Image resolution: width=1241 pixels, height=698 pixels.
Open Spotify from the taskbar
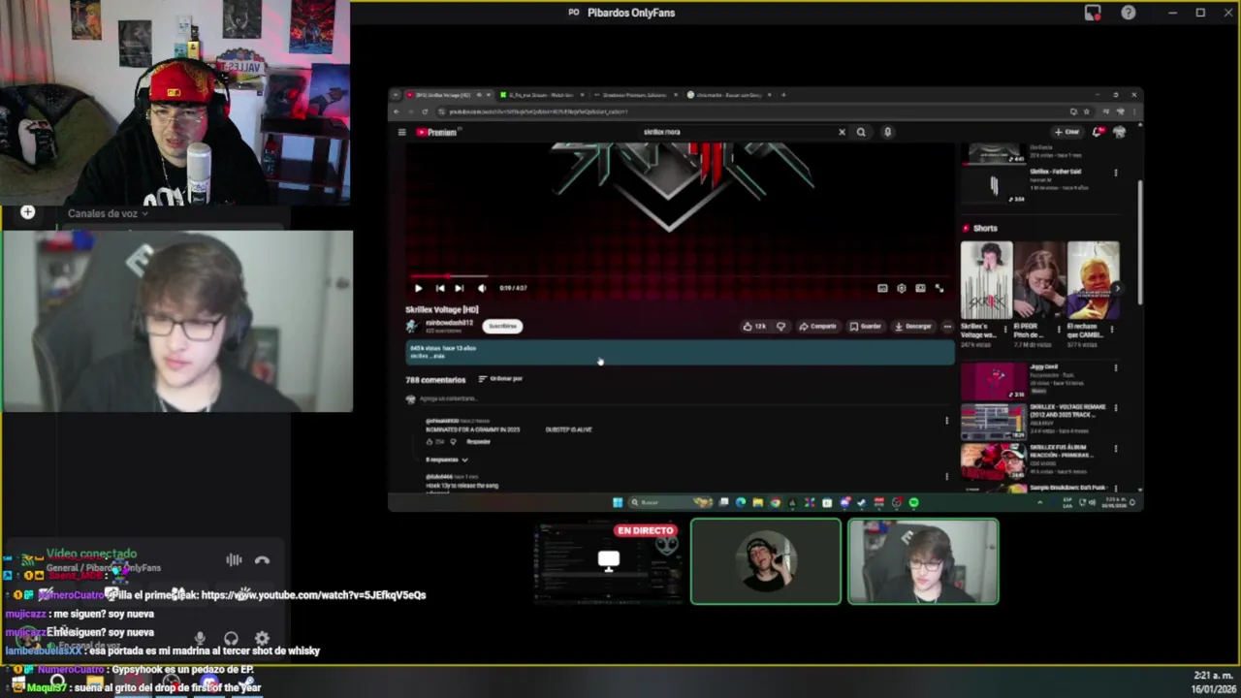(913, 502)
